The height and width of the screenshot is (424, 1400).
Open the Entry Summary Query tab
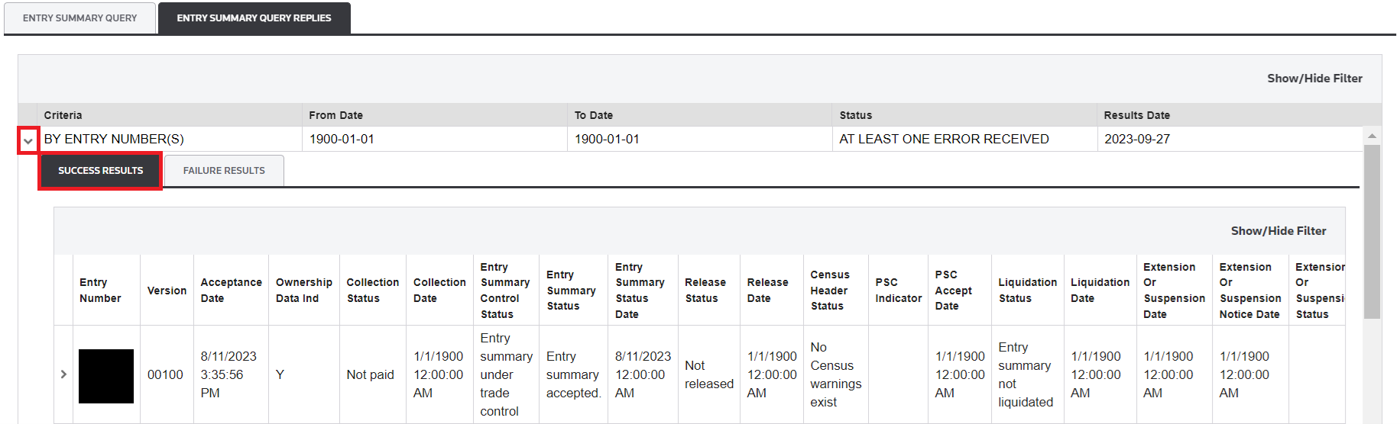[79, 18]
